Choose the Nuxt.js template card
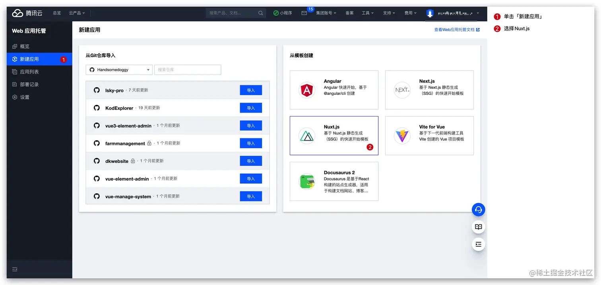 (334, 136)
